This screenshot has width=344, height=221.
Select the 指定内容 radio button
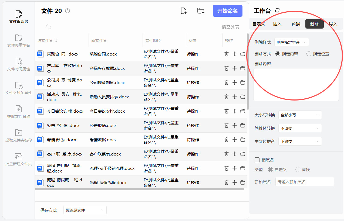(278, 54)
